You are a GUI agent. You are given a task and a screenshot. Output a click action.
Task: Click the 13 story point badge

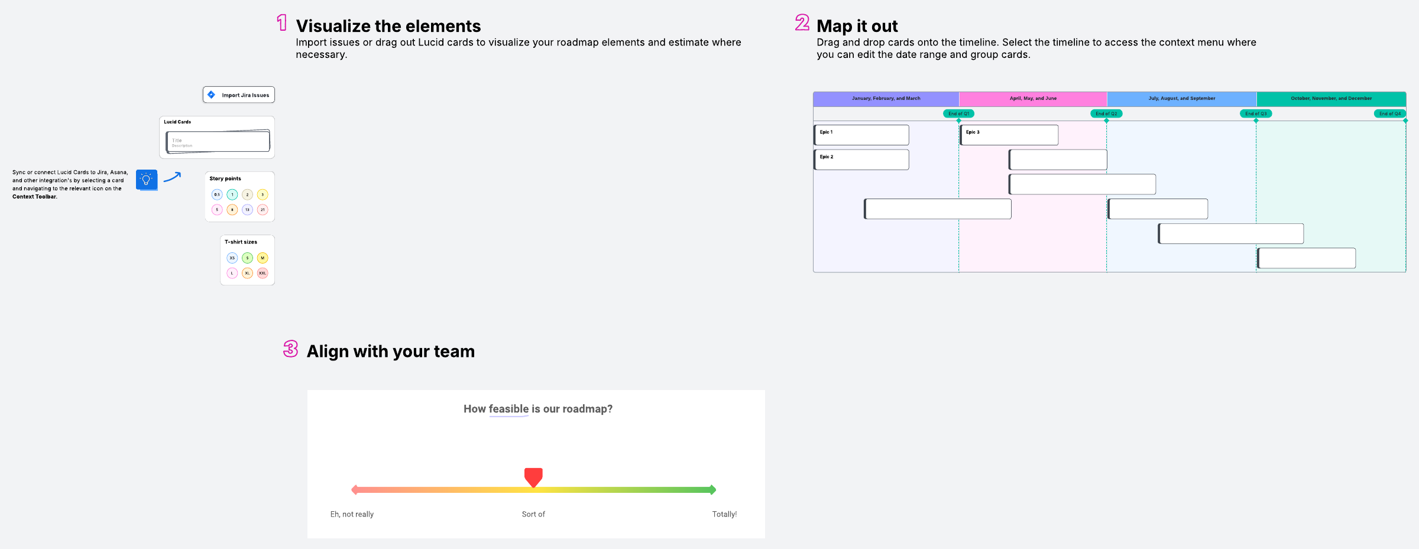(247, 210)
